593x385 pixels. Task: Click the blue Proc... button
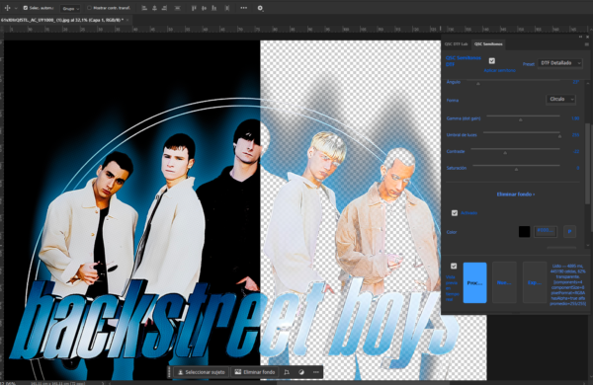(474, 282)
